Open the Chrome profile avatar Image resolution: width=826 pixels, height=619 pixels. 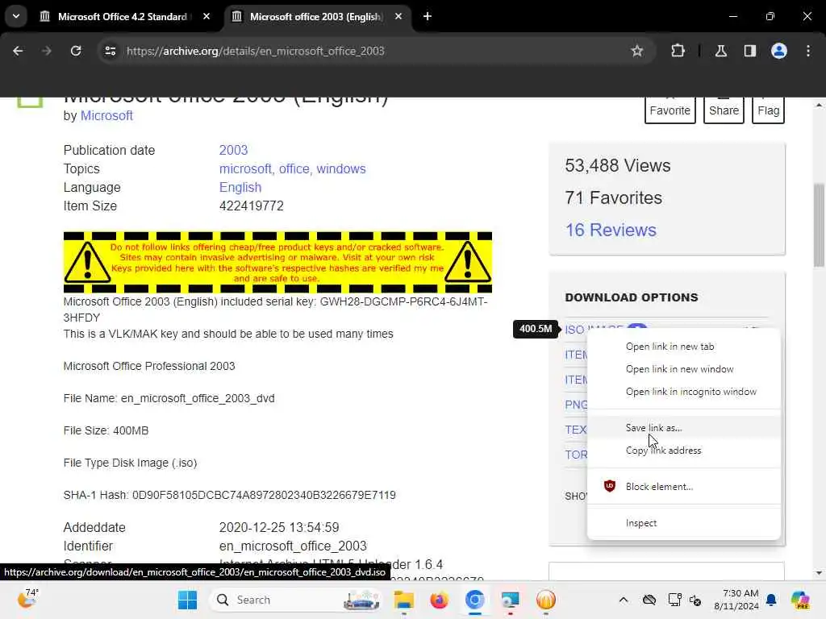coord(778,51)
